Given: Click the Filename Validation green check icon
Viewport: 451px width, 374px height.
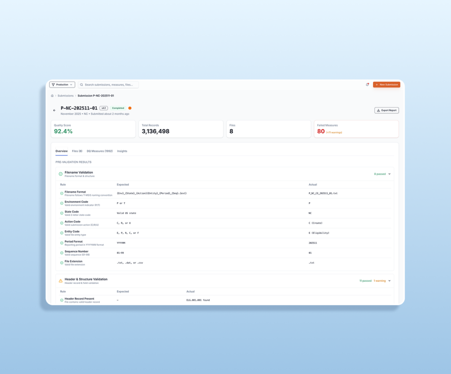Looking at the screenshot, I should pos(61,174).
